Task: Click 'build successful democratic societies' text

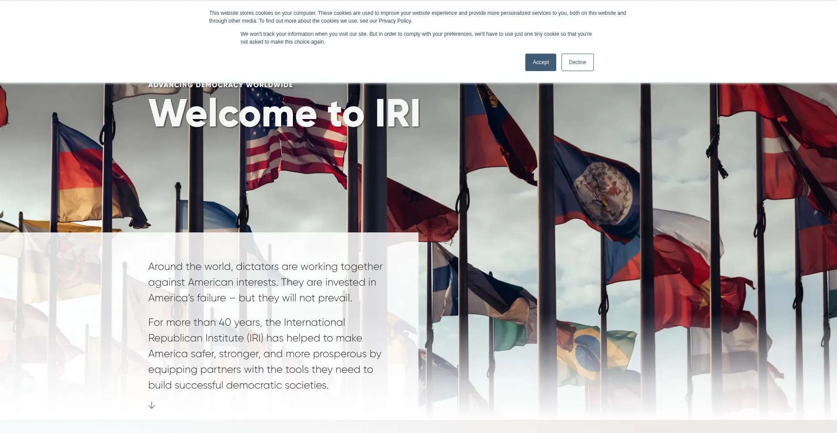Action: point(238,385)
